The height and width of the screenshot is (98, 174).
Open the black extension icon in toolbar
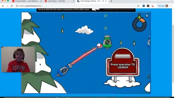click(148, 6)
